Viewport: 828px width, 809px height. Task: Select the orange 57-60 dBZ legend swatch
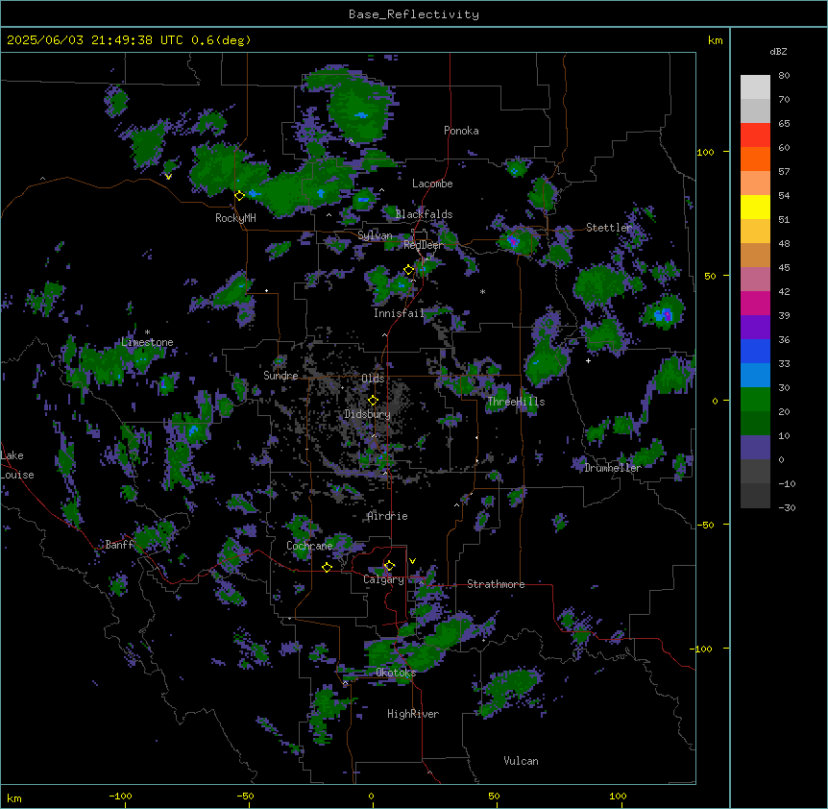pyautogui.click(x=755, y=159)
